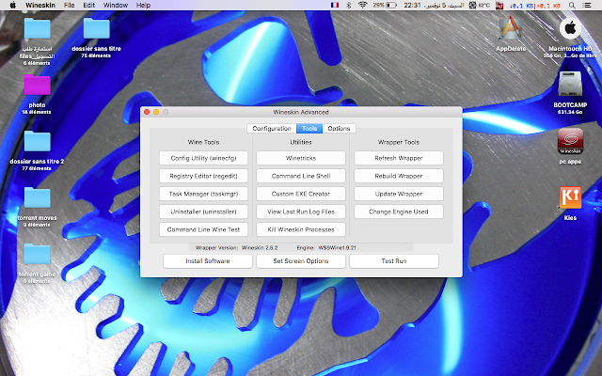
Task: Select the Macintosh HD drive icon
Action: tap(570, 28)
